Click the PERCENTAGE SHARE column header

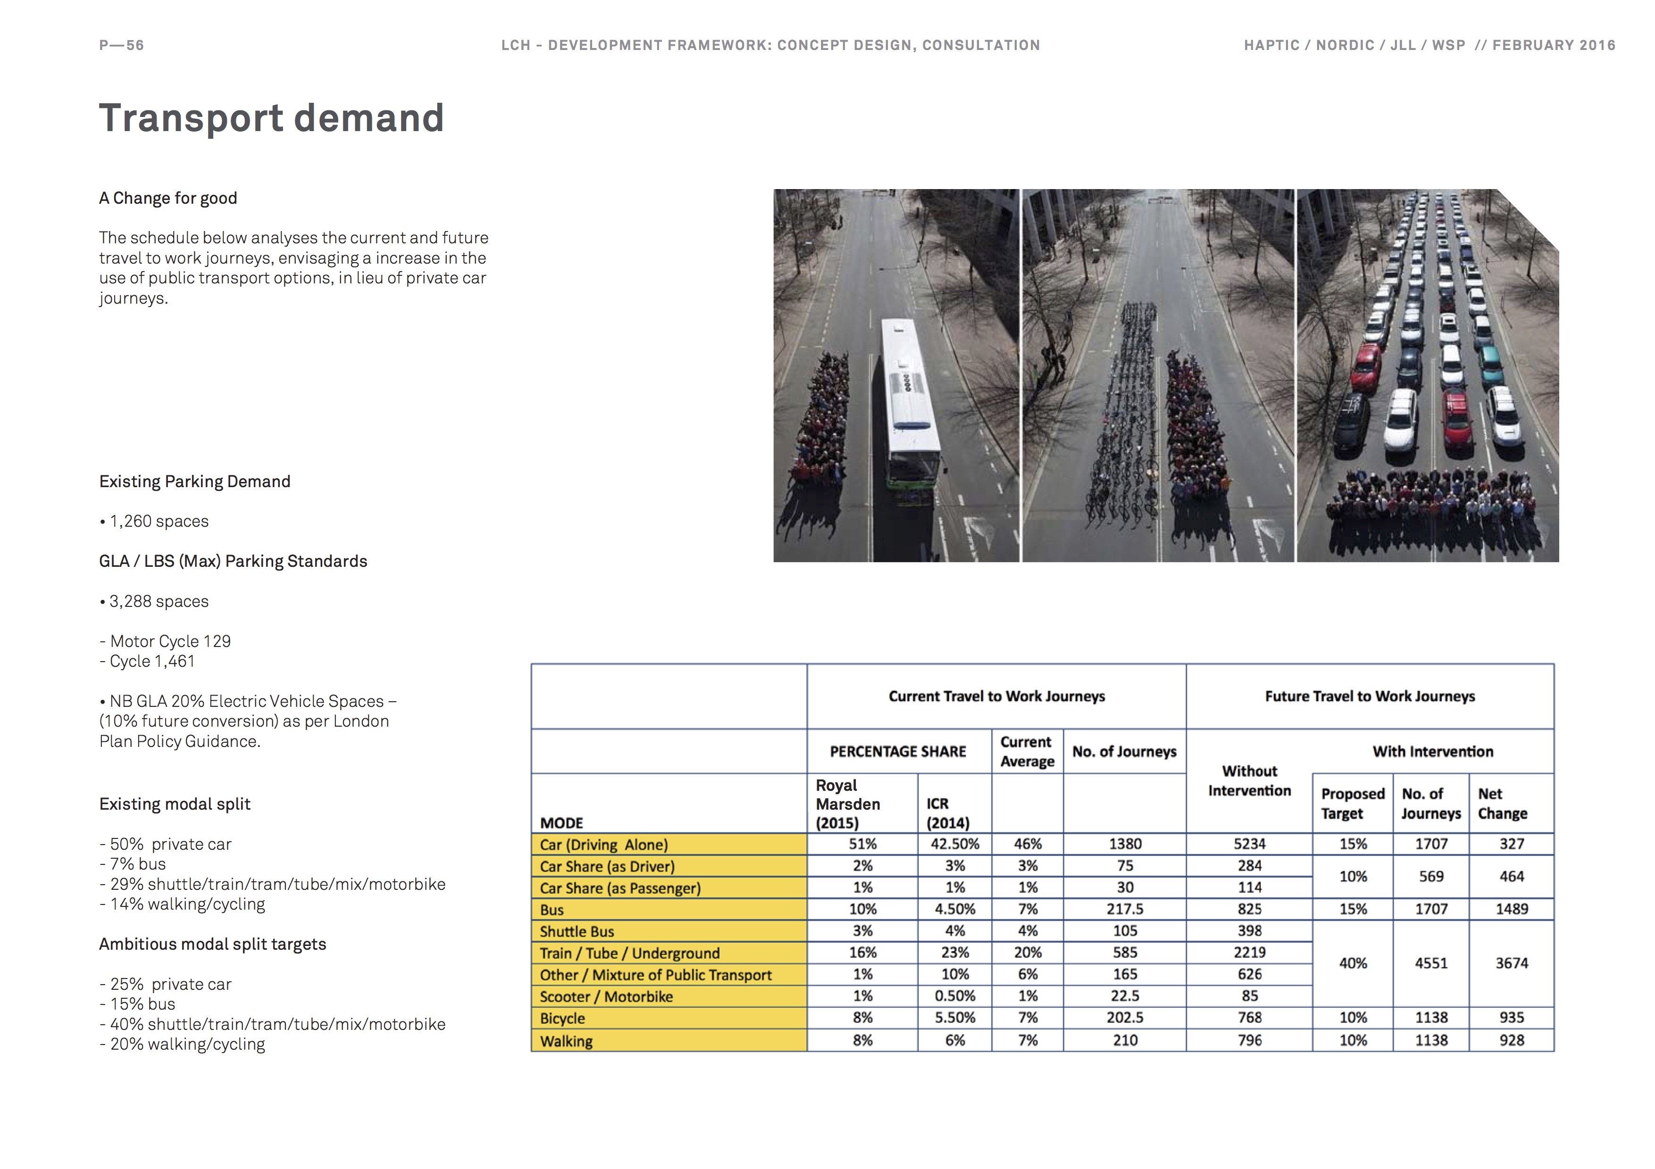point(897,751)
